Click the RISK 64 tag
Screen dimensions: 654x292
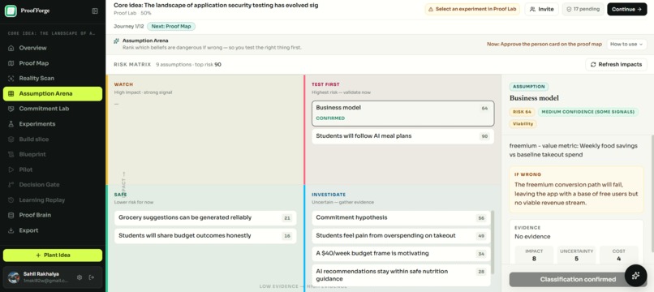tap(522, 112)
